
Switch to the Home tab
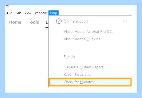click(15, 22)
